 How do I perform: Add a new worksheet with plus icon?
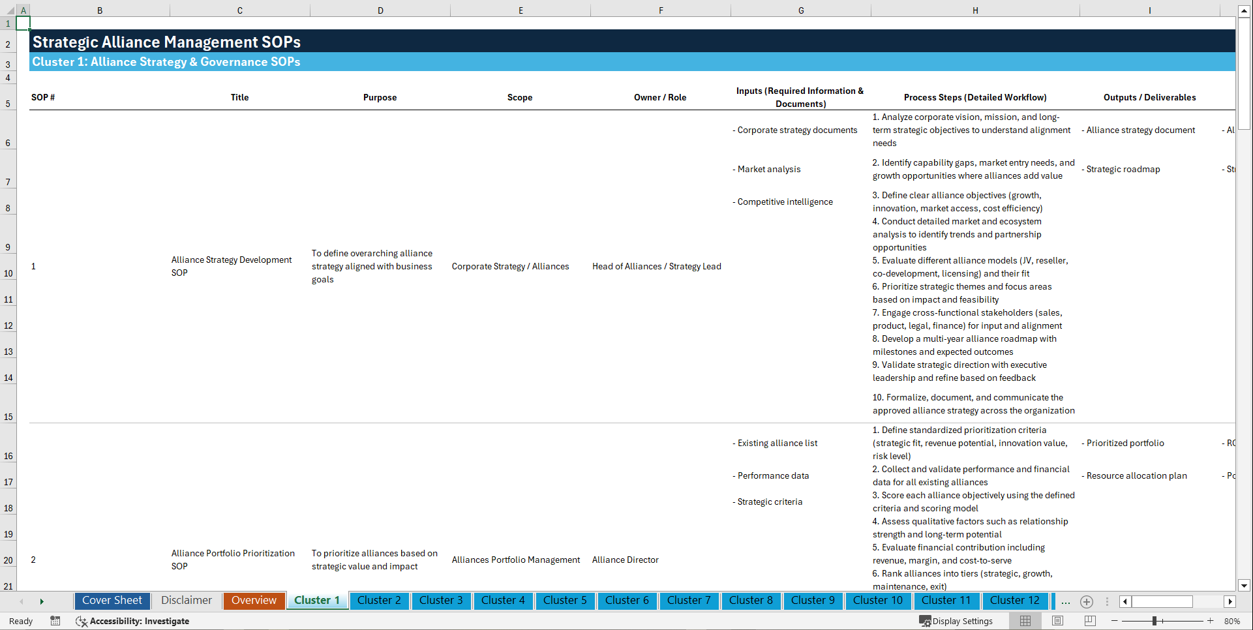pyautogui.click(x=1087, y=601)
